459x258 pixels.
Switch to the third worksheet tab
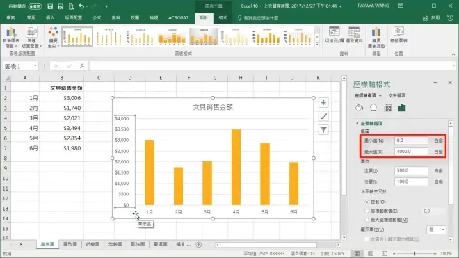92,244
